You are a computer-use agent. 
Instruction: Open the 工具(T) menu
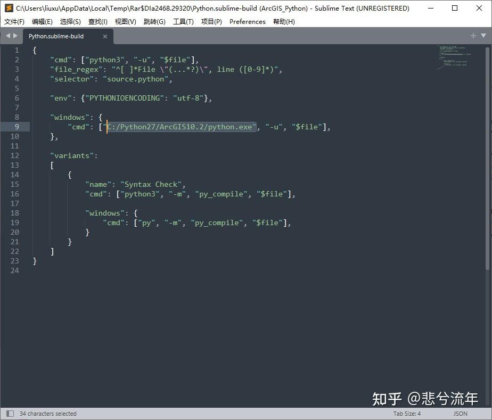click(183, 22)
